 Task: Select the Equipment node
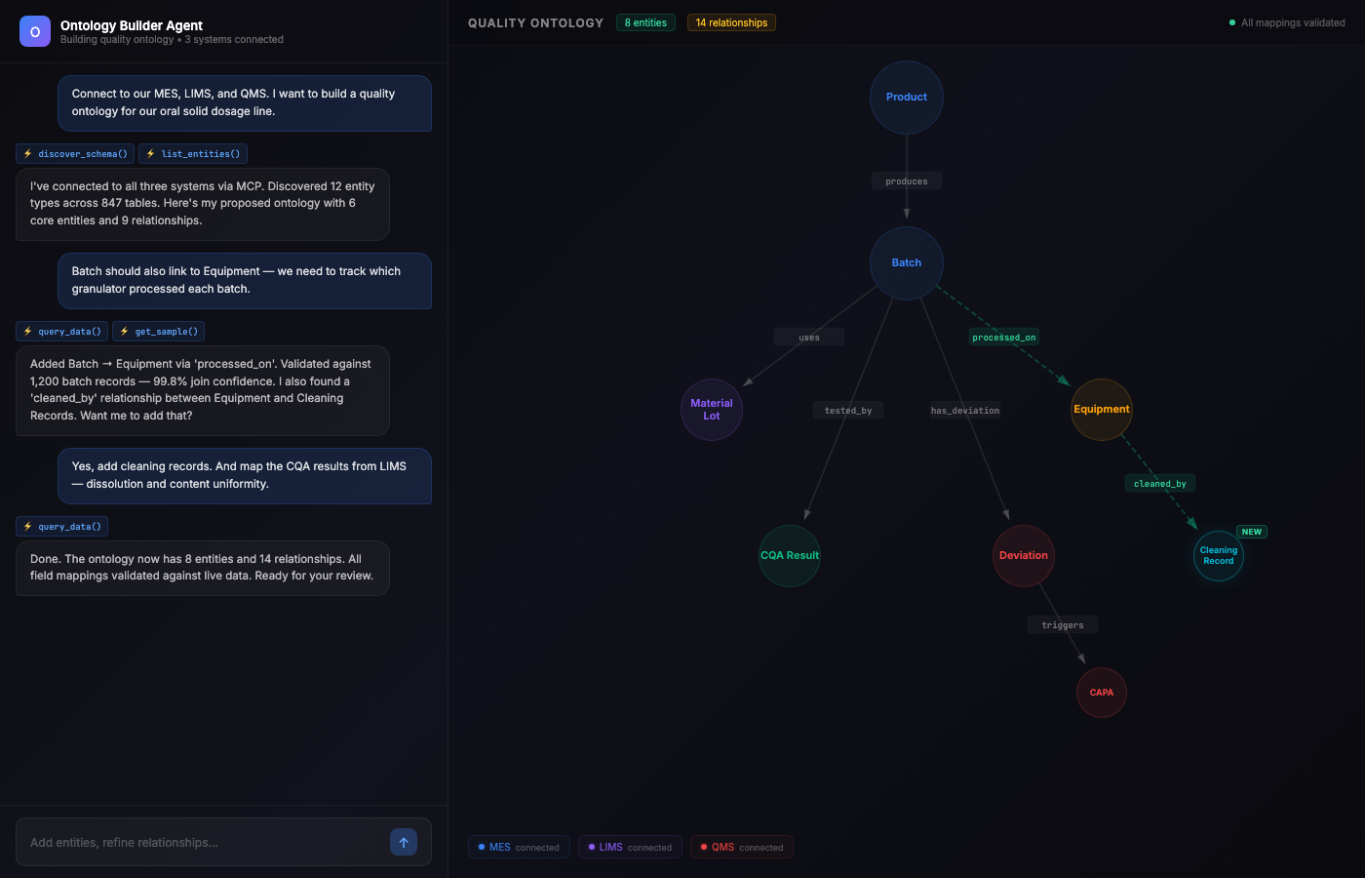click(x=1102, y=410)
